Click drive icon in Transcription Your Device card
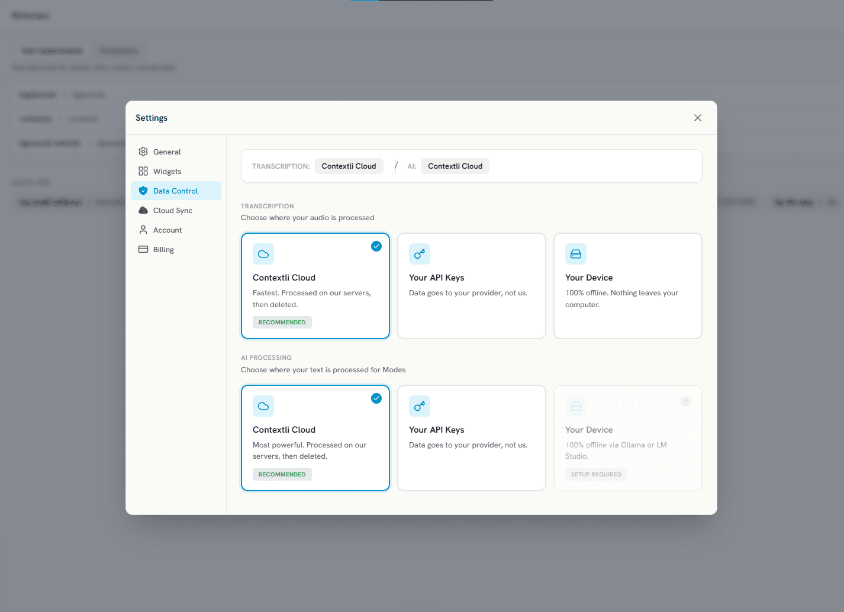Viewport: 844px width, 612px height. tap(576, 254)
